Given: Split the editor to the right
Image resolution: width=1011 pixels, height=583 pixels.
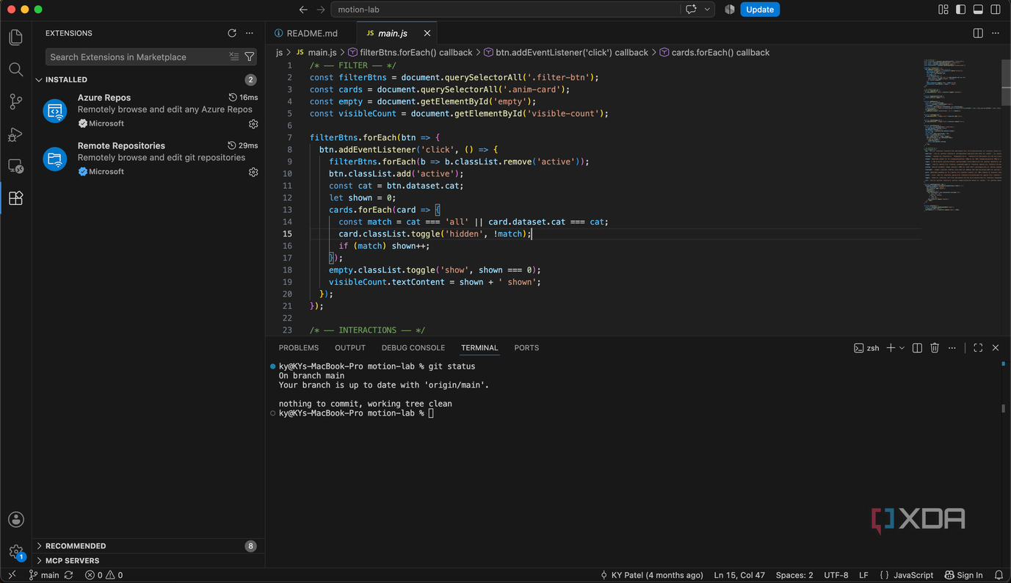Looking at the screenshot, I should pyautogui.click(x=978, y=33).
